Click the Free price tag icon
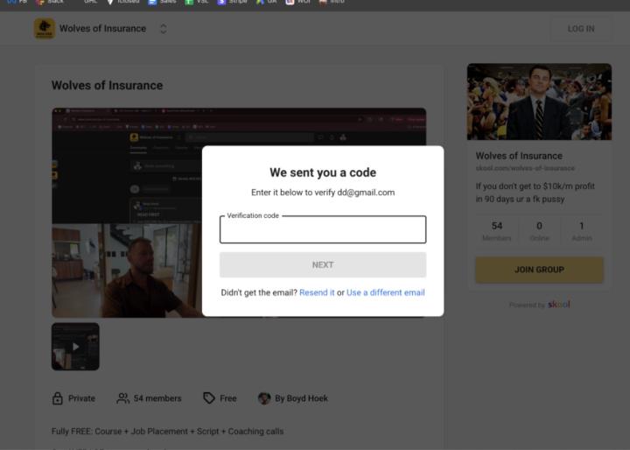Screen dimensions: 630x450 click(x=209, y=398)
